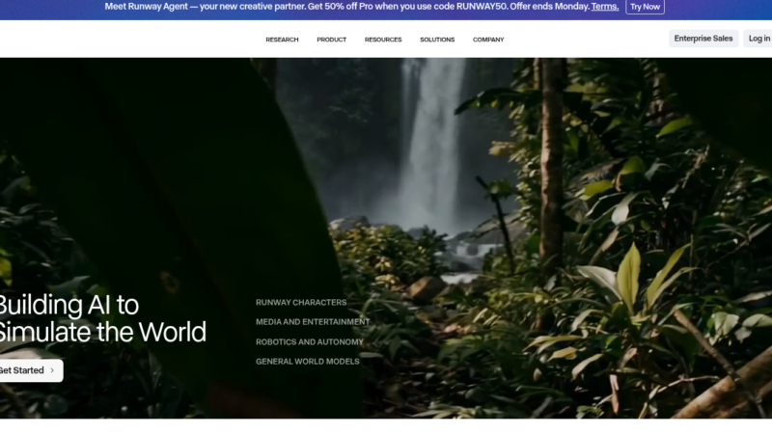772x434 pixels.
Task: Click the 'Simulate the World' headline text
Action: (102, 332)
